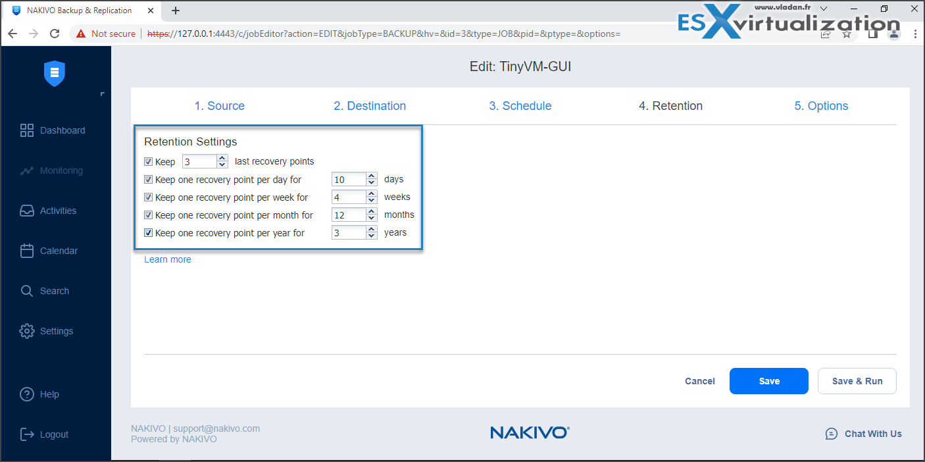925x462 pixels.
Task: Open the Activities inbox icon
Action: [27, 211]
